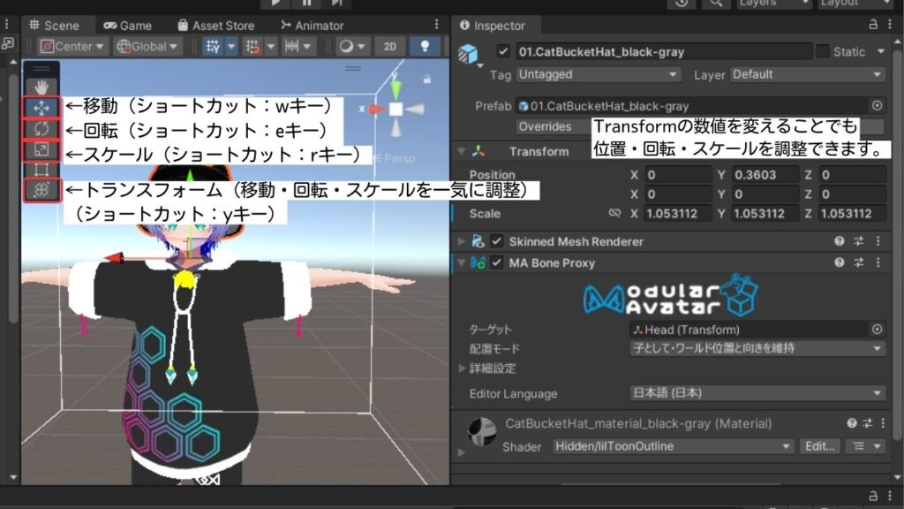
Task: Expand the 詳細設定 section
Action: 462,368
